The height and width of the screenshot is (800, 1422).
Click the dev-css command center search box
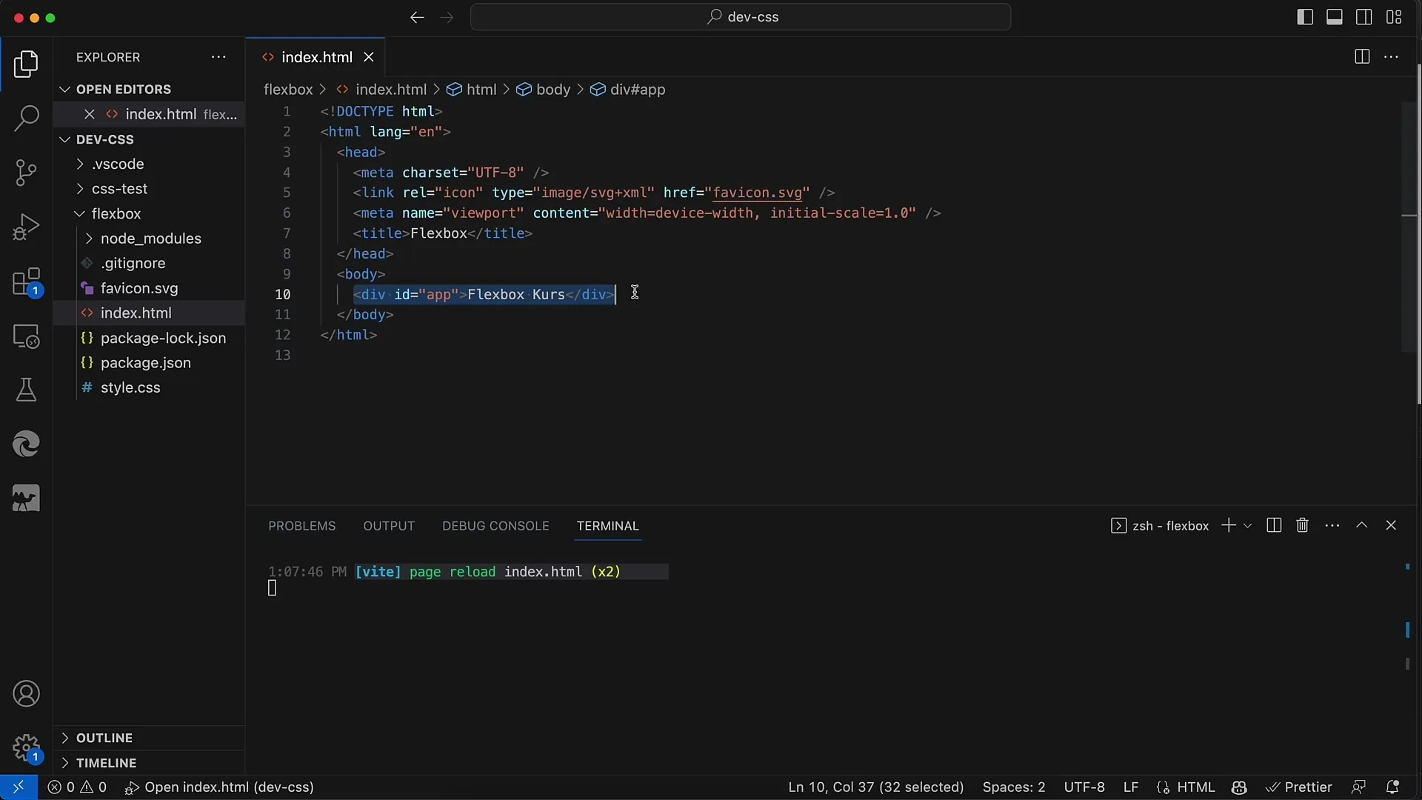coord(741,17)
